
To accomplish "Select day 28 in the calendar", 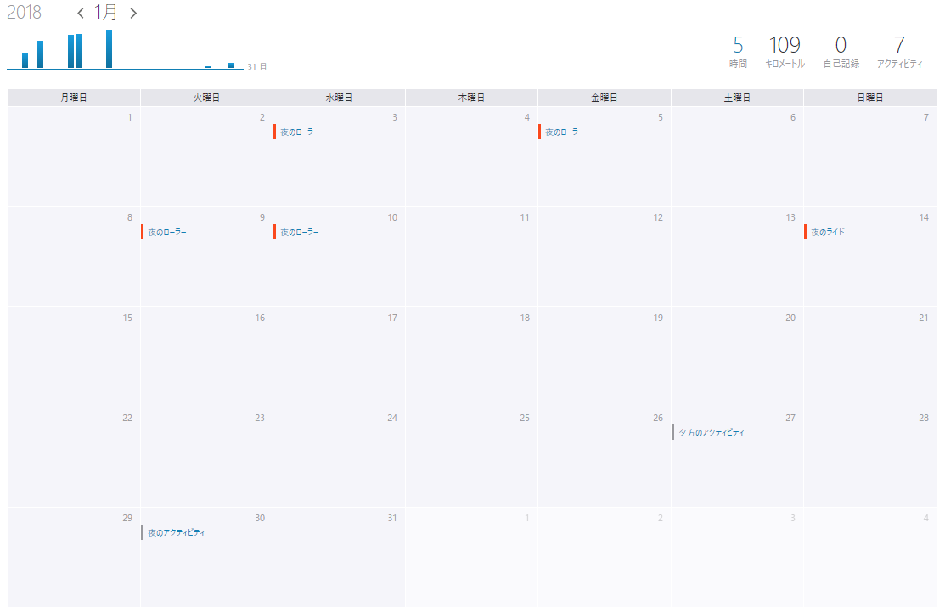I will (x=870, y=457).
